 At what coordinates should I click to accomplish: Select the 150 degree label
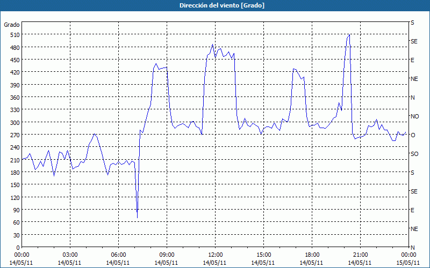coord(15,185)
